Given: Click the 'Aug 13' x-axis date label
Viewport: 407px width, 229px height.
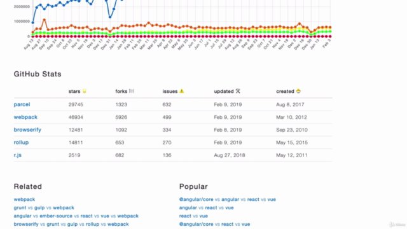Looking at the screenshot, I should (x=29, y=45).
